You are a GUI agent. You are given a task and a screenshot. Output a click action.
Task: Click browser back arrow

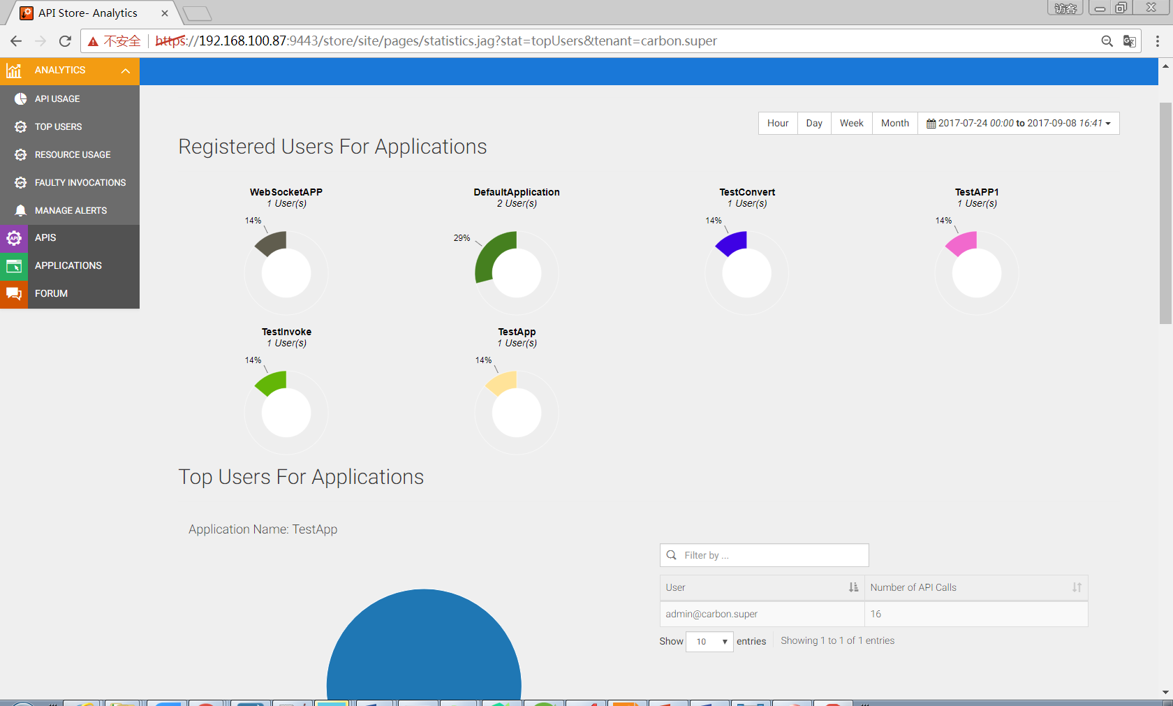[x=16, y=41]
